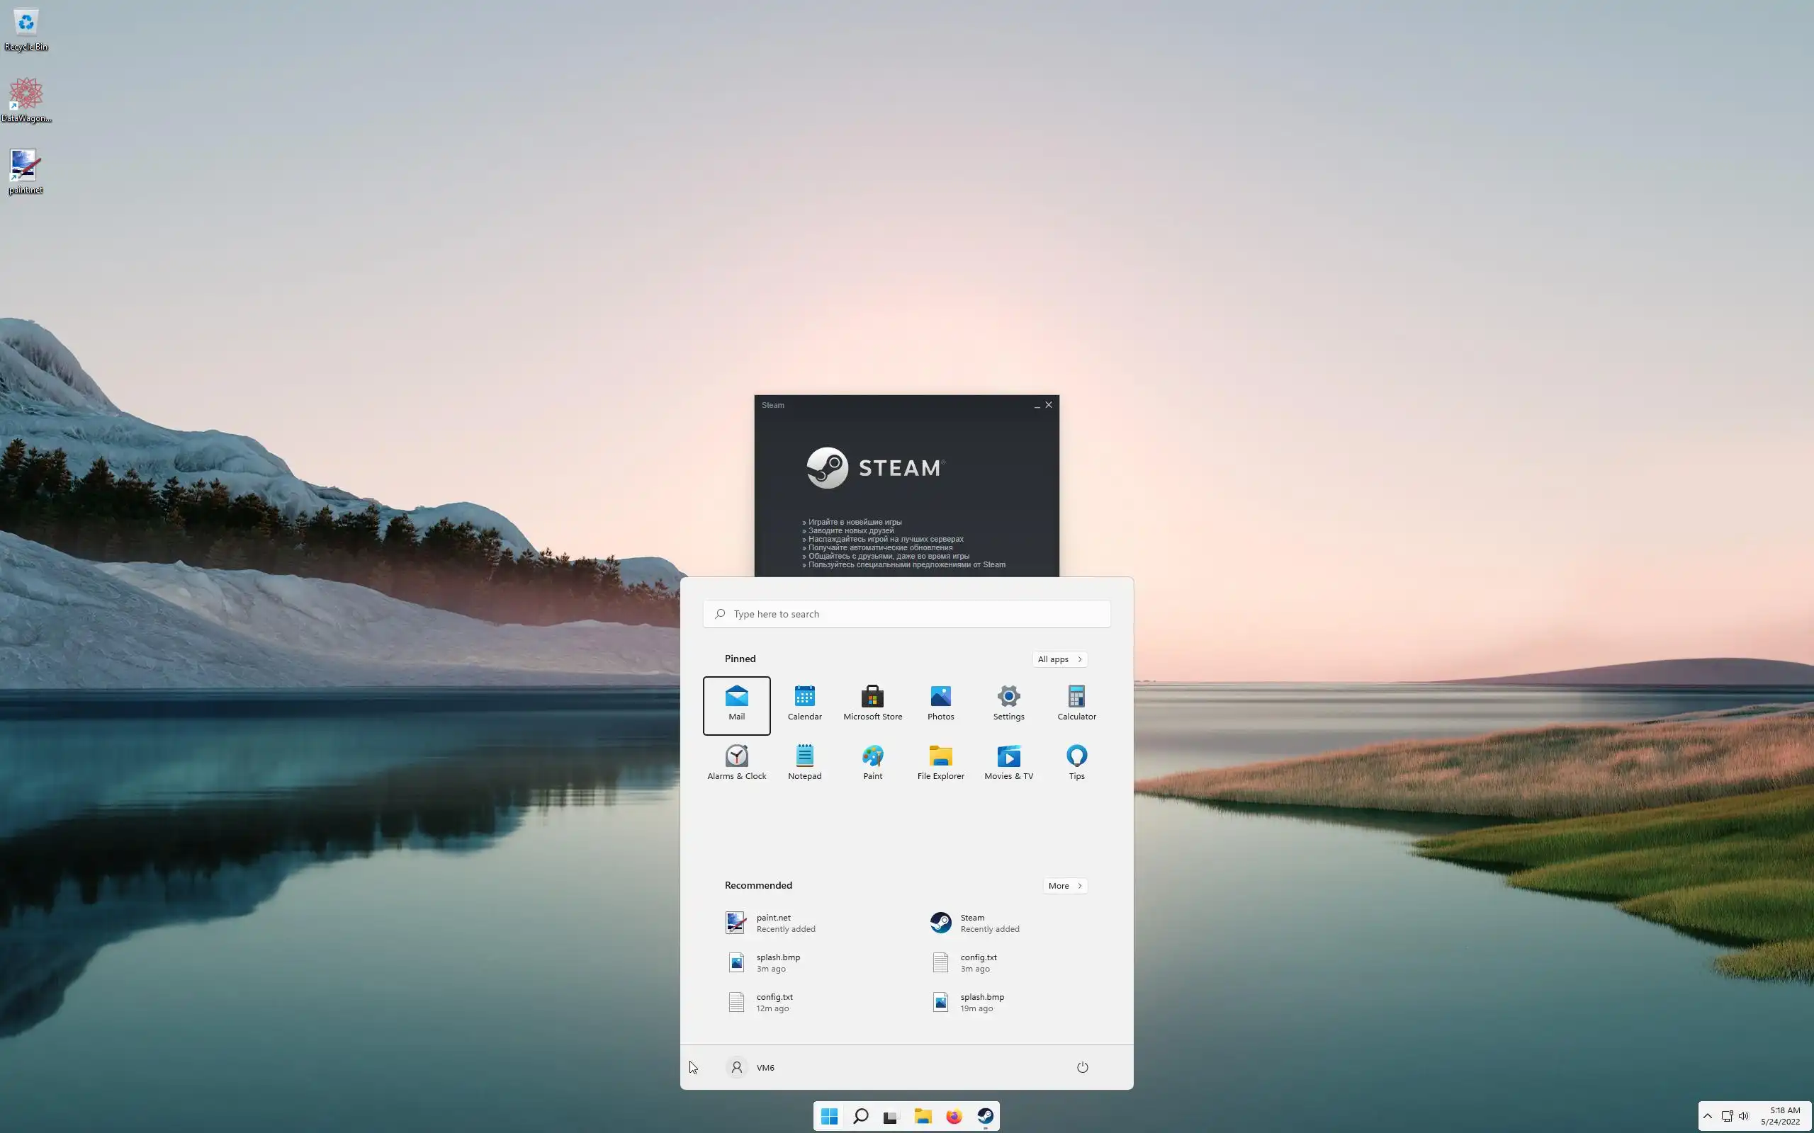Click the Firefox icon in the taskbar
This screenshot has height=1133, width=1814.
tap(954, 1117)
